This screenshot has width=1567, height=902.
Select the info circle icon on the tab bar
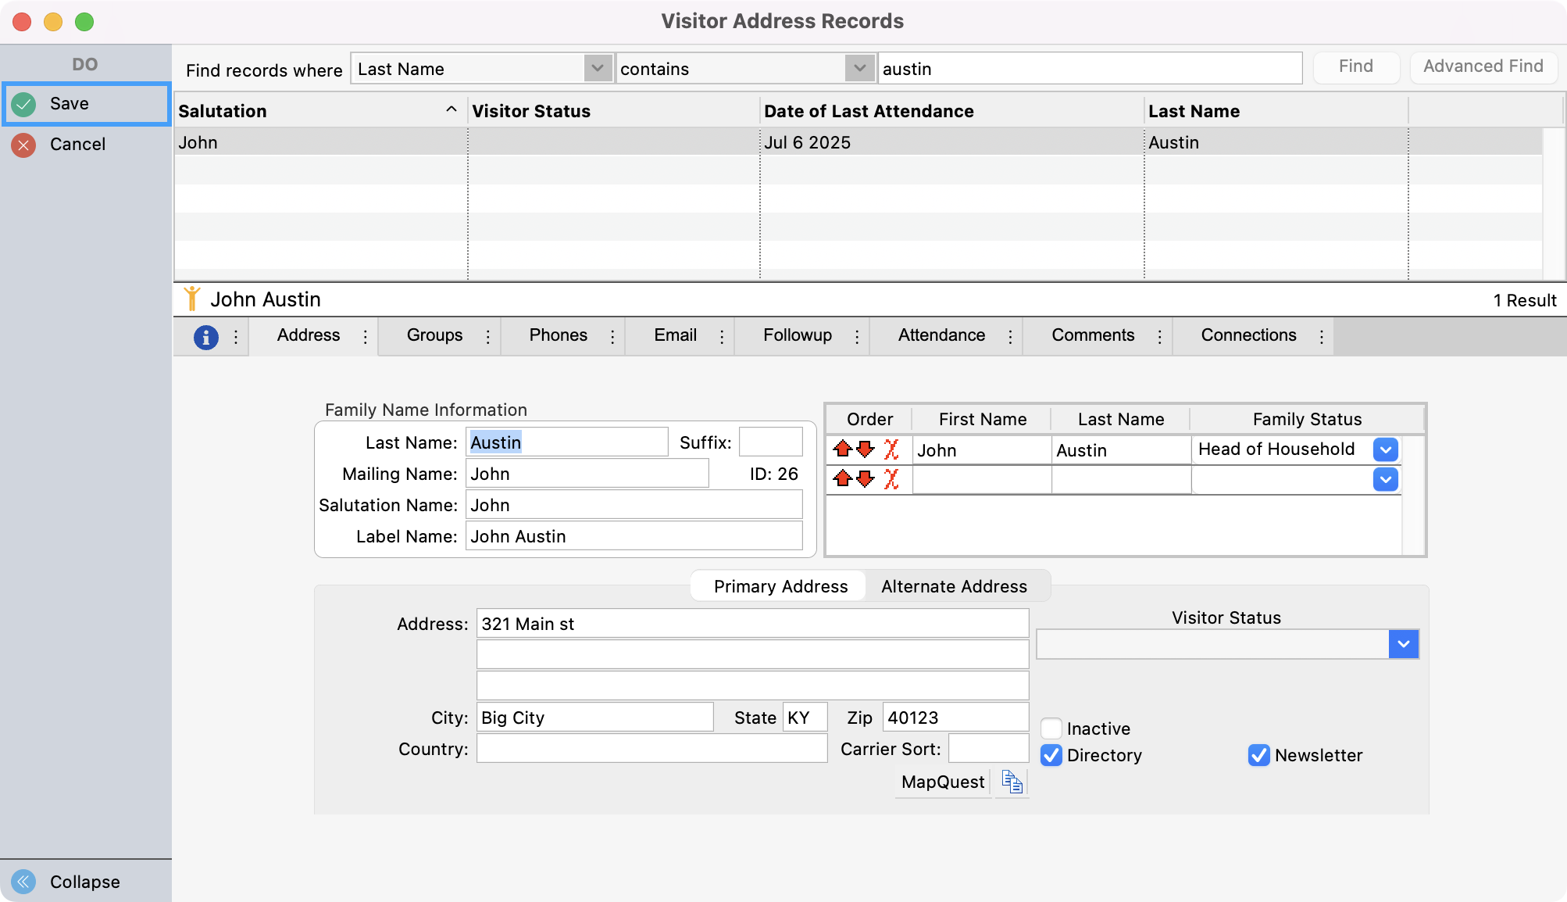pos(205,336)
